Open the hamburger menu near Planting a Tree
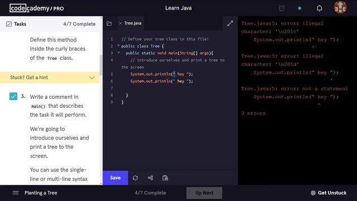Viewport: 357px width, 201px height. tap(16, 193)
